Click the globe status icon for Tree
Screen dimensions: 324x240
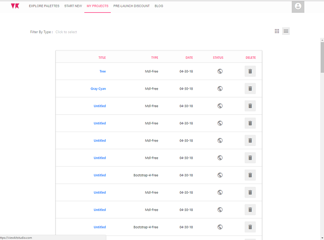coord(220,71)
